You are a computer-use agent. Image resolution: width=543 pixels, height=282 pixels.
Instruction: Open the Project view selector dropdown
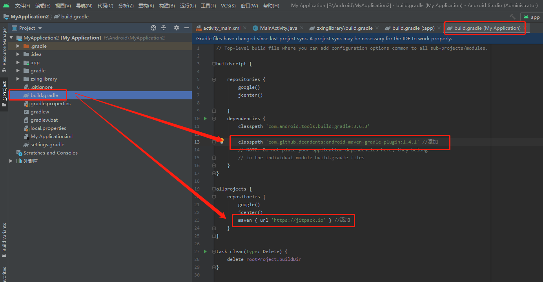click(x=27, y=28)
